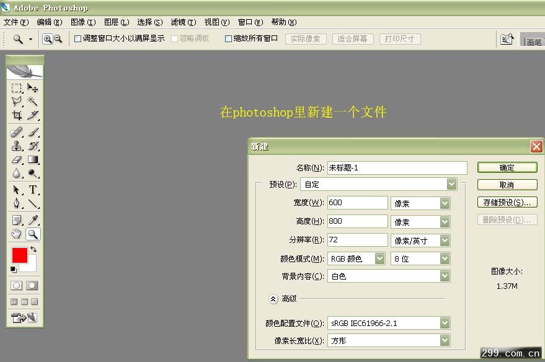Open the Preset dropdown showing 自定
The image size is (545, 362).
pos(379,185)
